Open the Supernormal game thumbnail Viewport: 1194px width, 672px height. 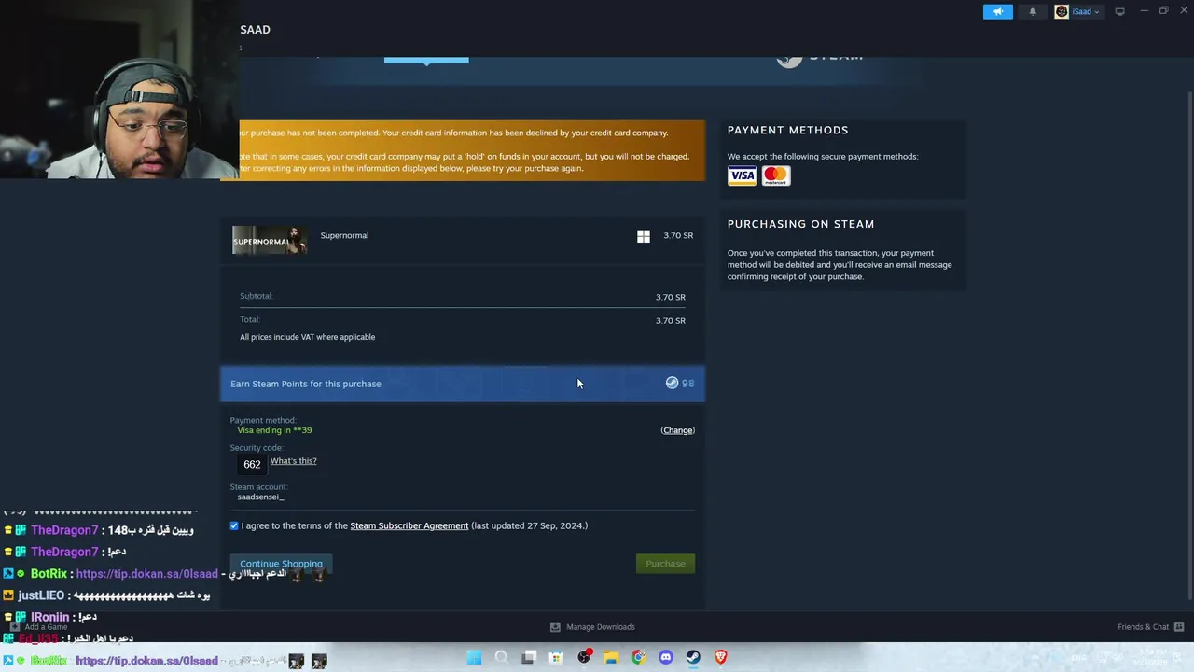270,241
